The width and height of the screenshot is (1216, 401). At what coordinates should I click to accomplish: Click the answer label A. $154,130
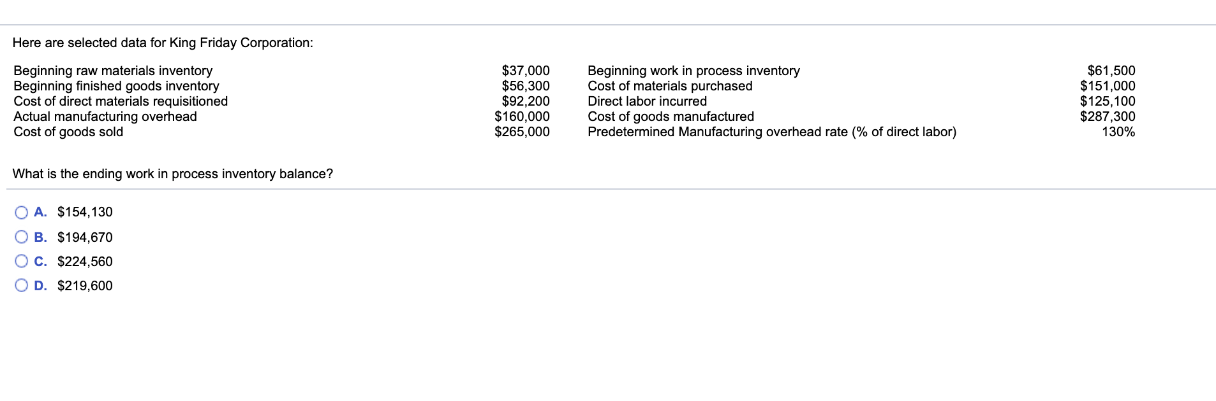[x=75, y=212]
